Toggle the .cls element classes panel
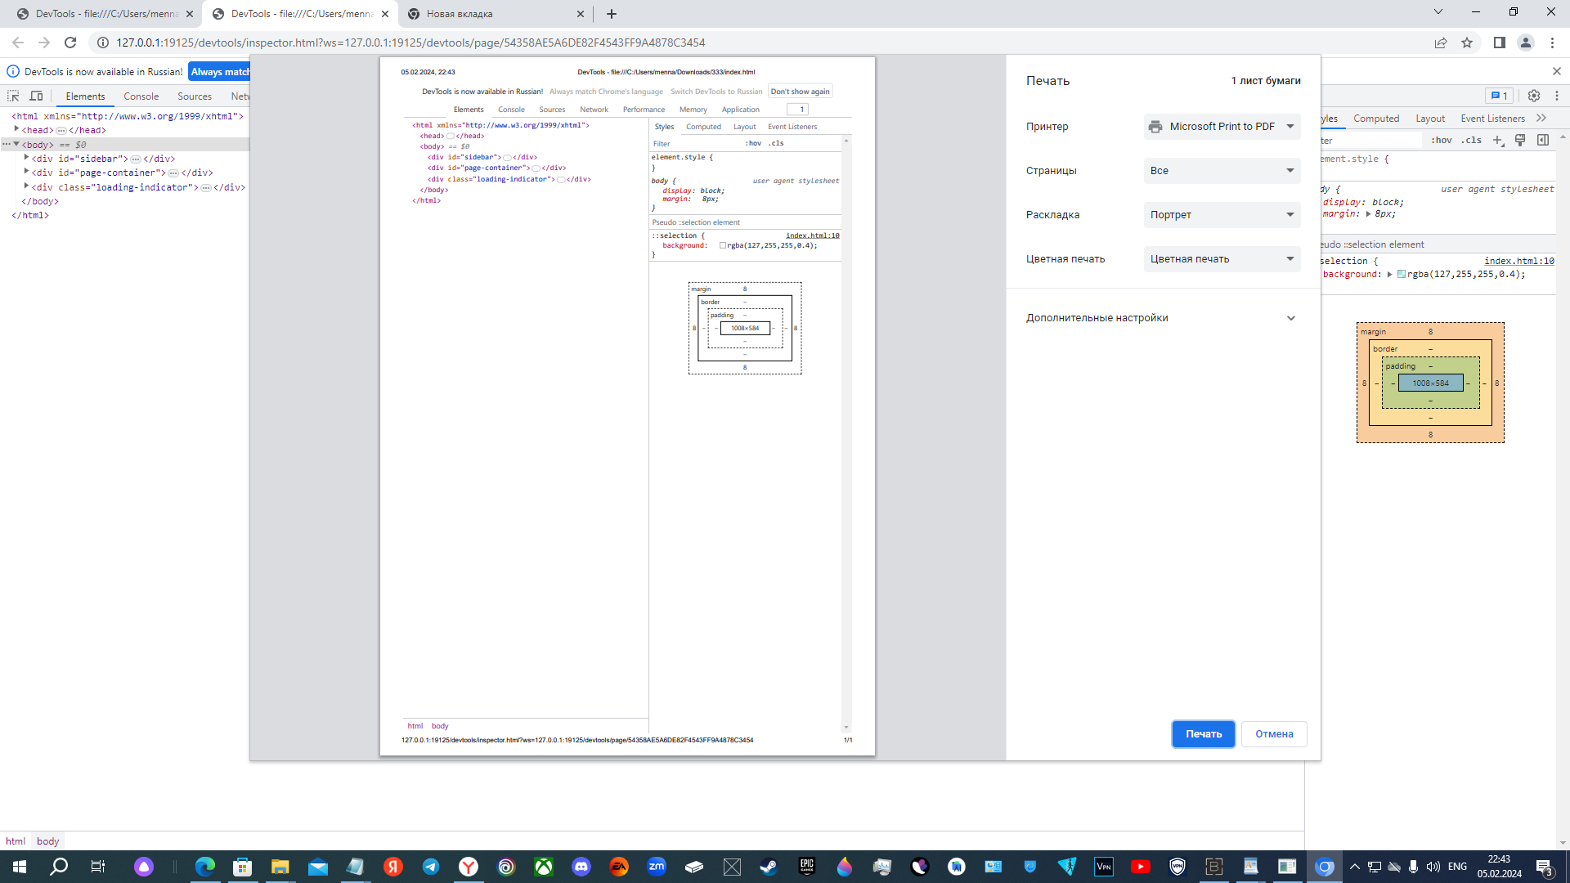This screenshot has height=883, width=1570. pos(1472,140)
